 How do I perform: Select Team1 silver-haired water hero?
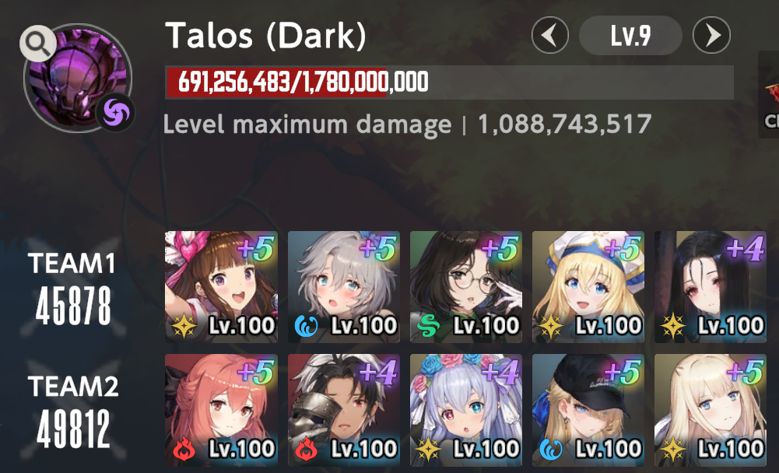tap(344, 287)
